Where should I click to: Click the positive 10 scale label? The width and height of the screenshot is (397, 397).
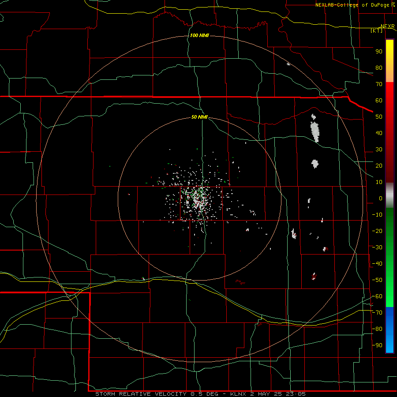379,182
